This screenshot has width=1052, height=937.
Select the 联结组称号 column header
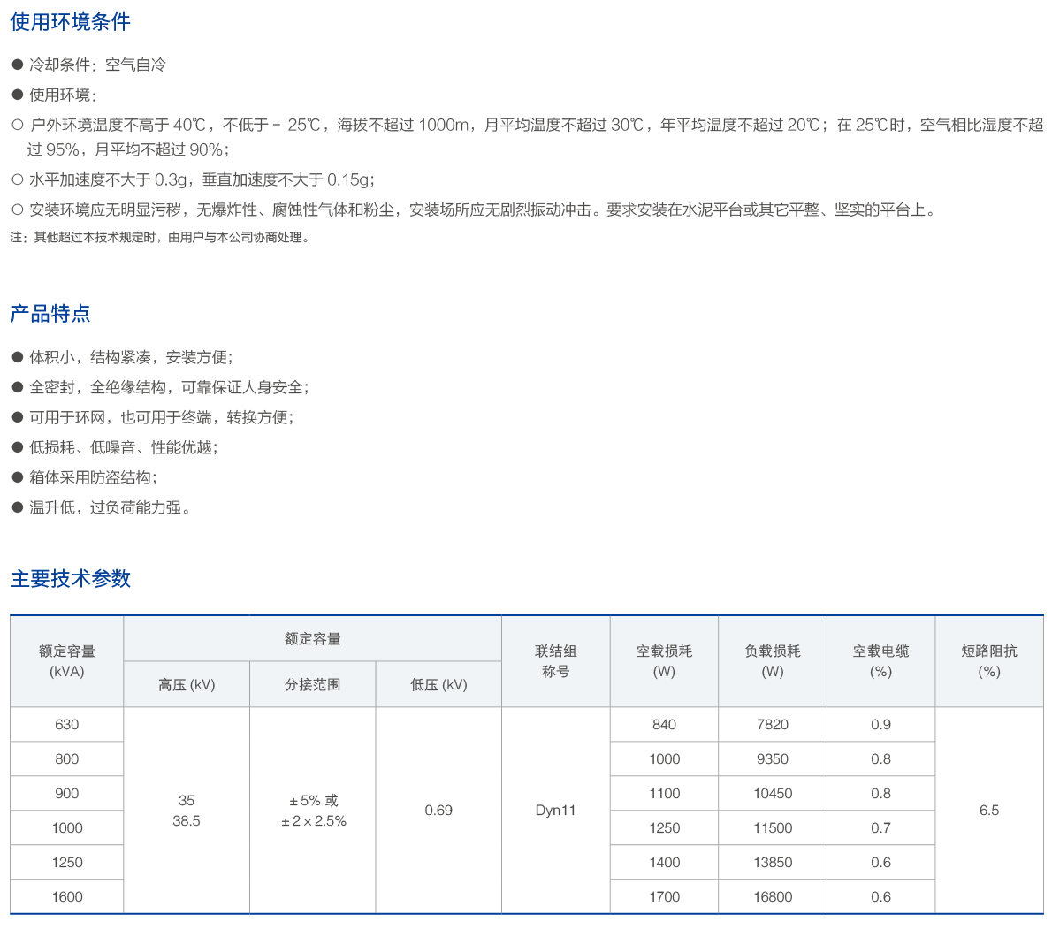click(x=555, y=661)
